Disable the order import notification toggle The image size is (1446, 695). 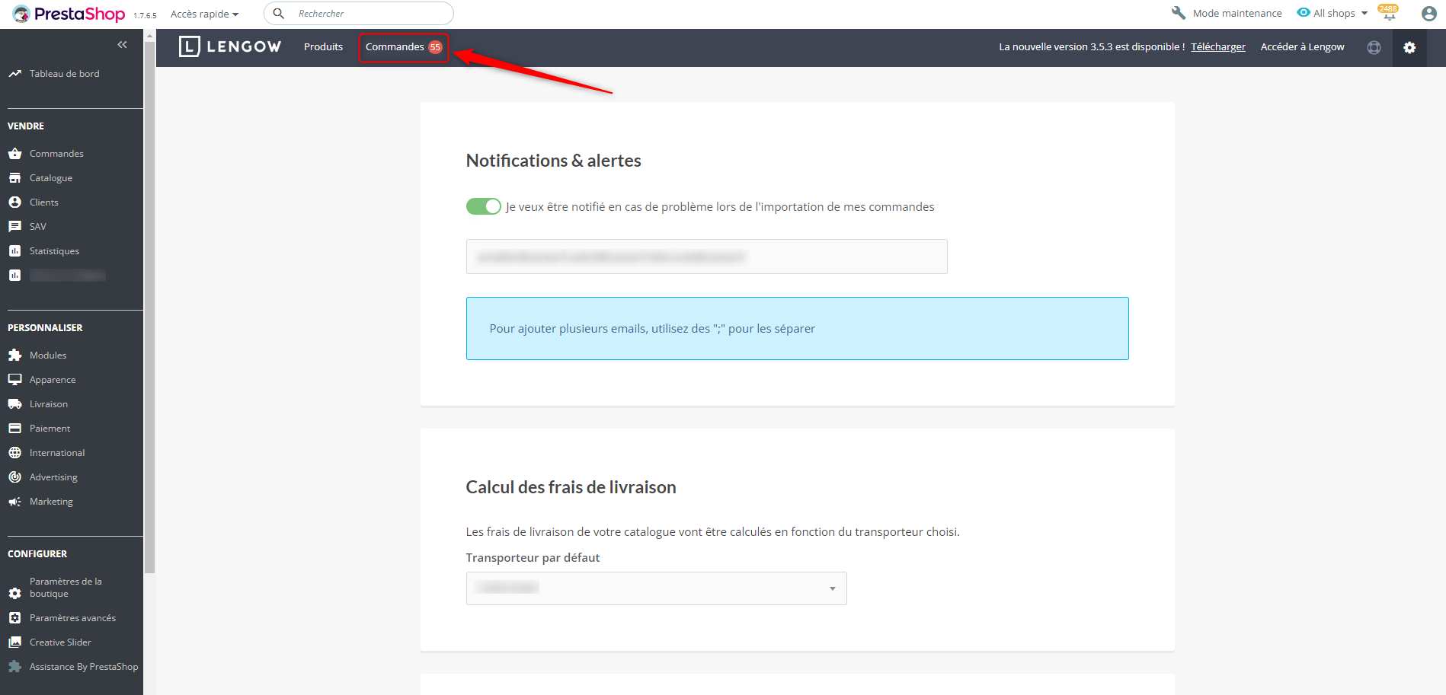tap(484, 206)
